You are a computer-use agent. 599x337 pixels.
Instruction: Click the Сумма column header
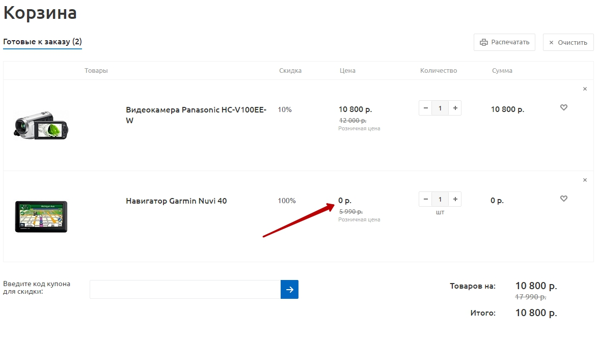(502, 71)
